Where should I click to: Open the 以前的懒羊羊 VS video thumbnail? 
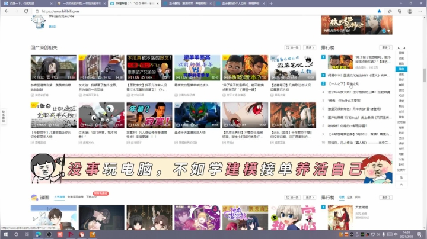coord(197,67)
